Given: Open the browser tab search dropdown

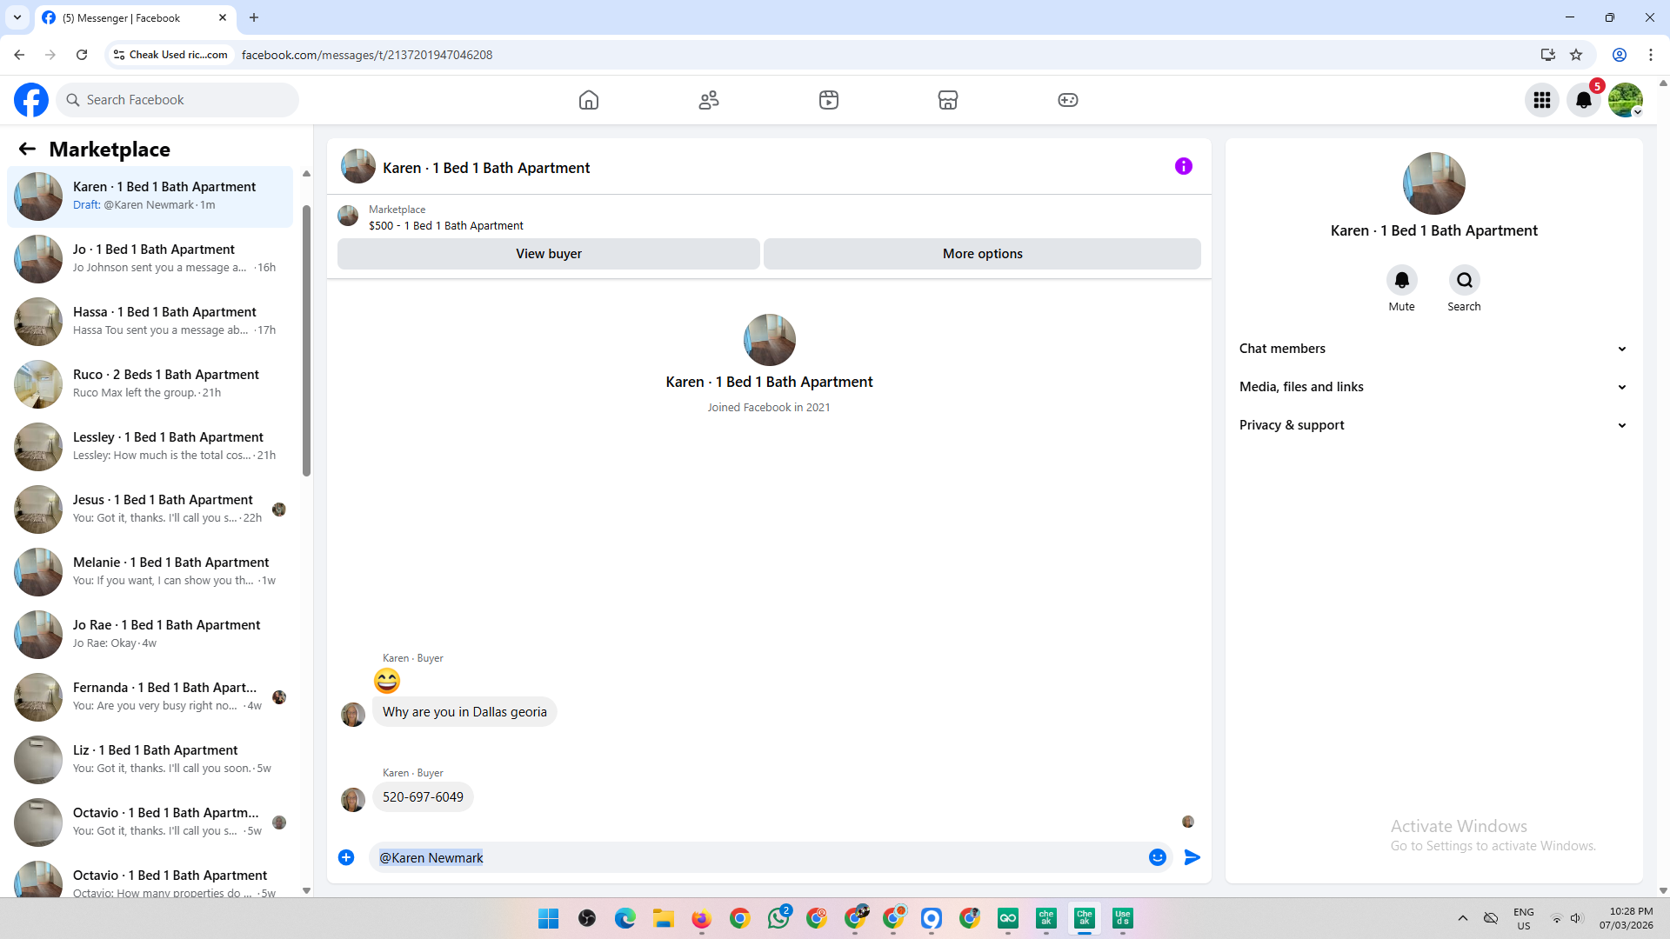Looking at the screenshot, I should (x=17, y=17).
